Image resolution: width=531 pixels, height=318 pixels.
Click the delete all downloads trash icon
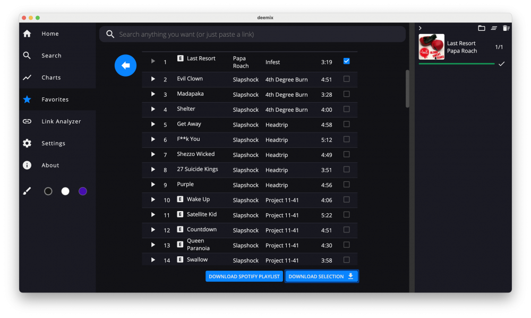pyautogui.click(x=506, y=28)
